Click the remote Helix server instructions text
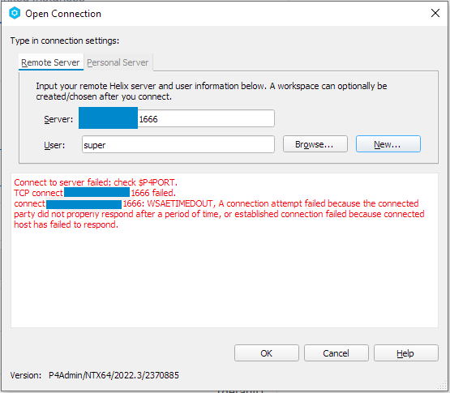450x393 pixels. (212, 92)
